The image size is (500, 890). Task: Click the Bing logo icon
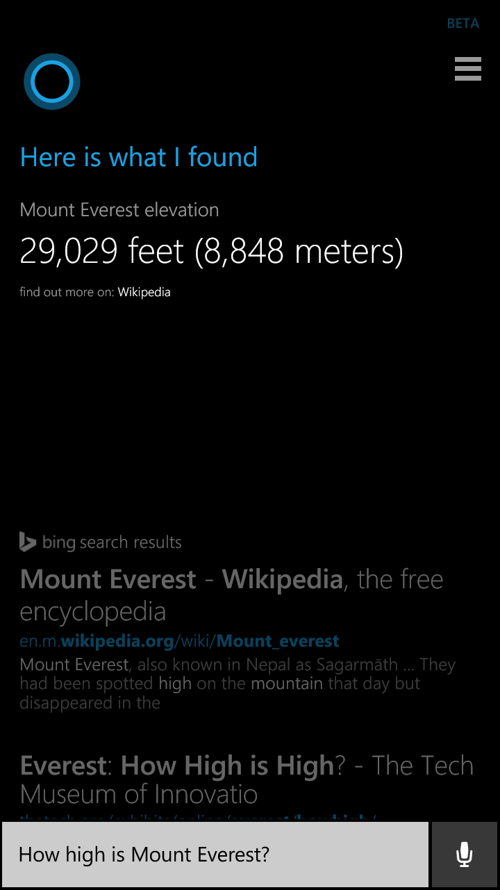pos(28,542)
